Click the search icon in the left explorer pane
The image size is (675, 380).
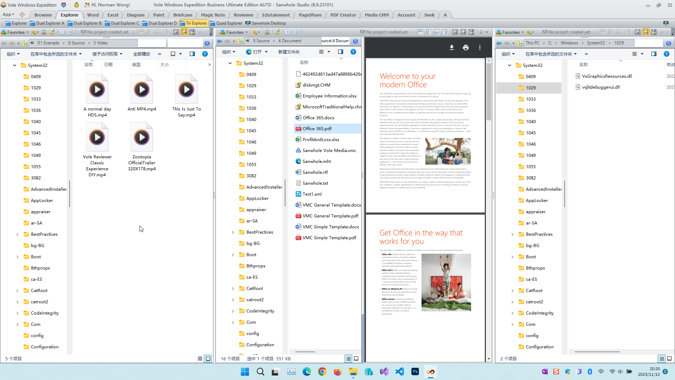pos(207,43)
